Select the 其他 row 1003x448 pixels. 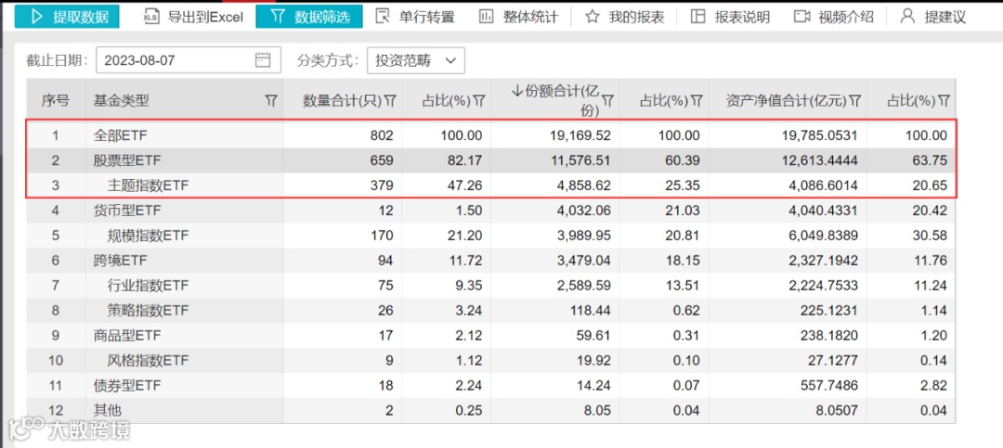(490, 410)
